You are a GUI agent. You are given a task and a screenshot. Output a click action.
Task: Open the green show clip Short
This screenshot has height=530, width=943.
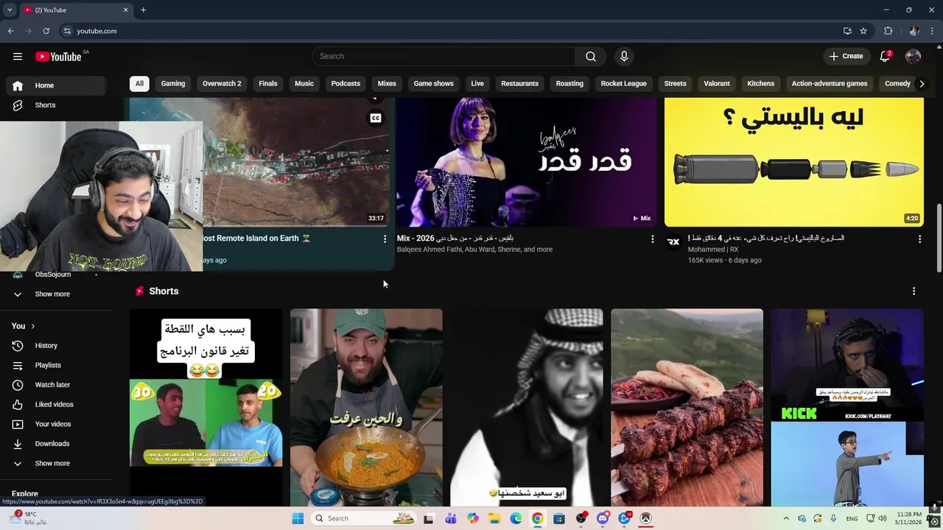point(206,408)
